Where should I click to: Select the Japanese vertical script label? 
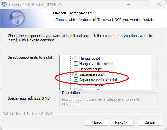point(98,80)
